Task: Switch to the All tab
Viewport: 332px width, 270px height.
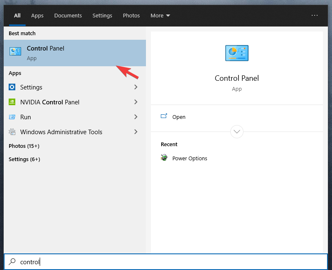Action: (17, 15)
